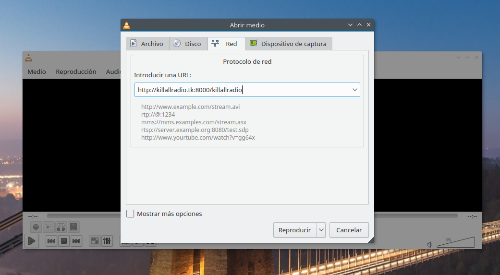Click the frame-by-frame icon

[x=73, y=227]
